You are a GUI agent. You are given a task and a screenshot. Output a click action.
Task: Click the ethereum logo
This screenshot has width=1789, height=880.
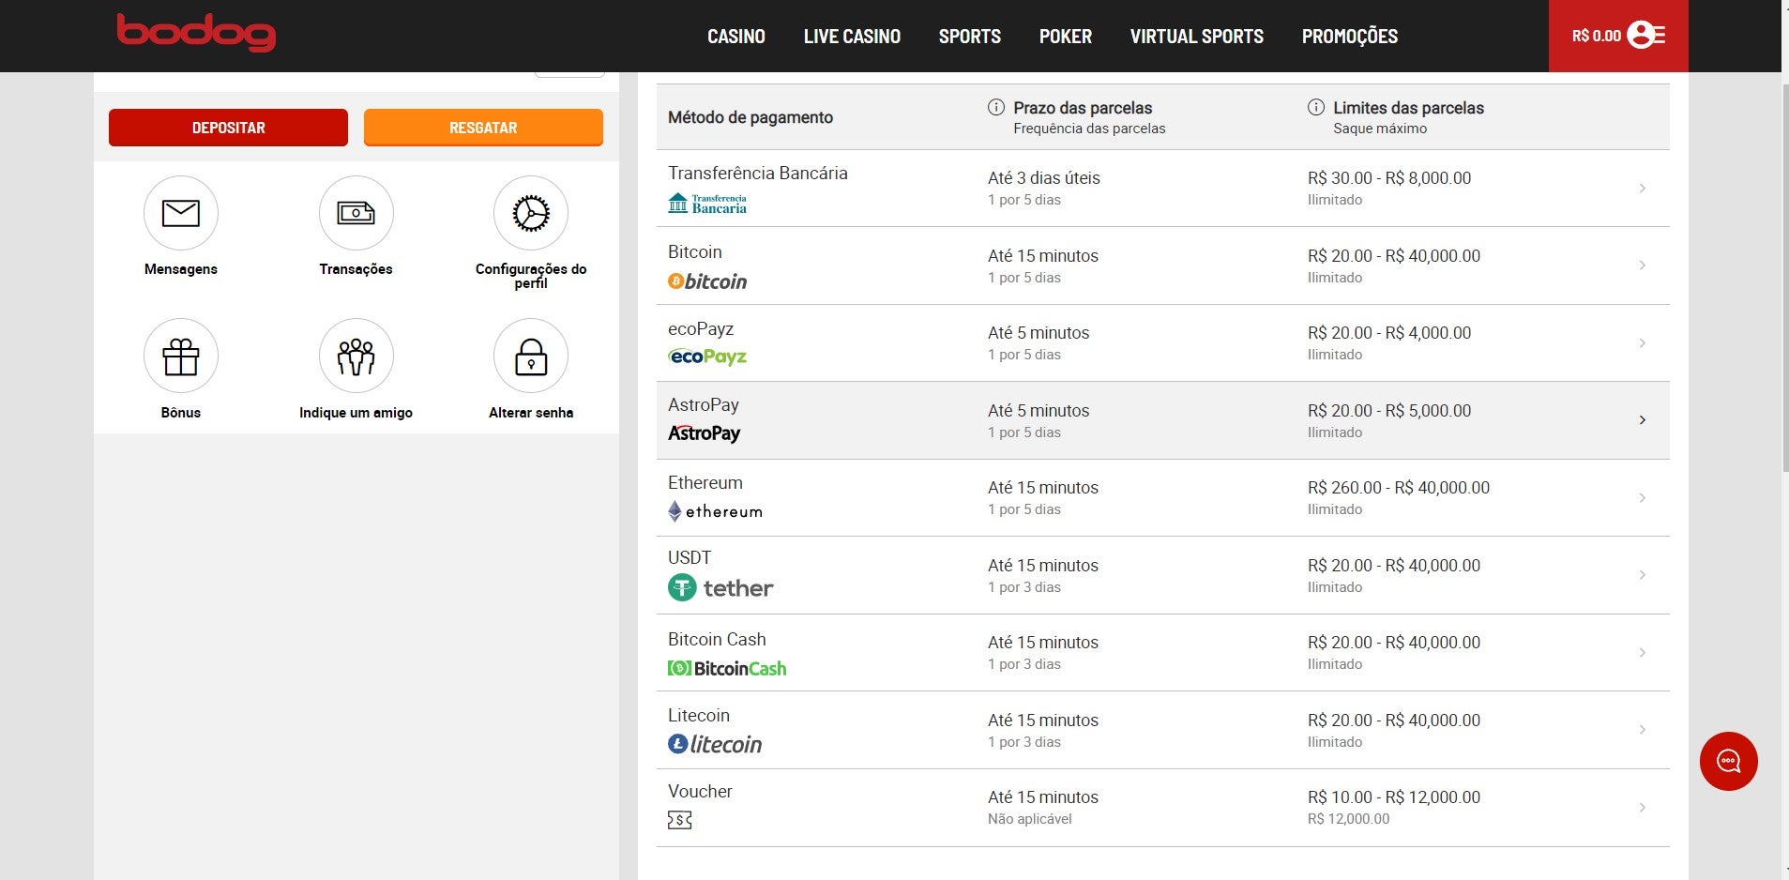click(x=715, y=511)
